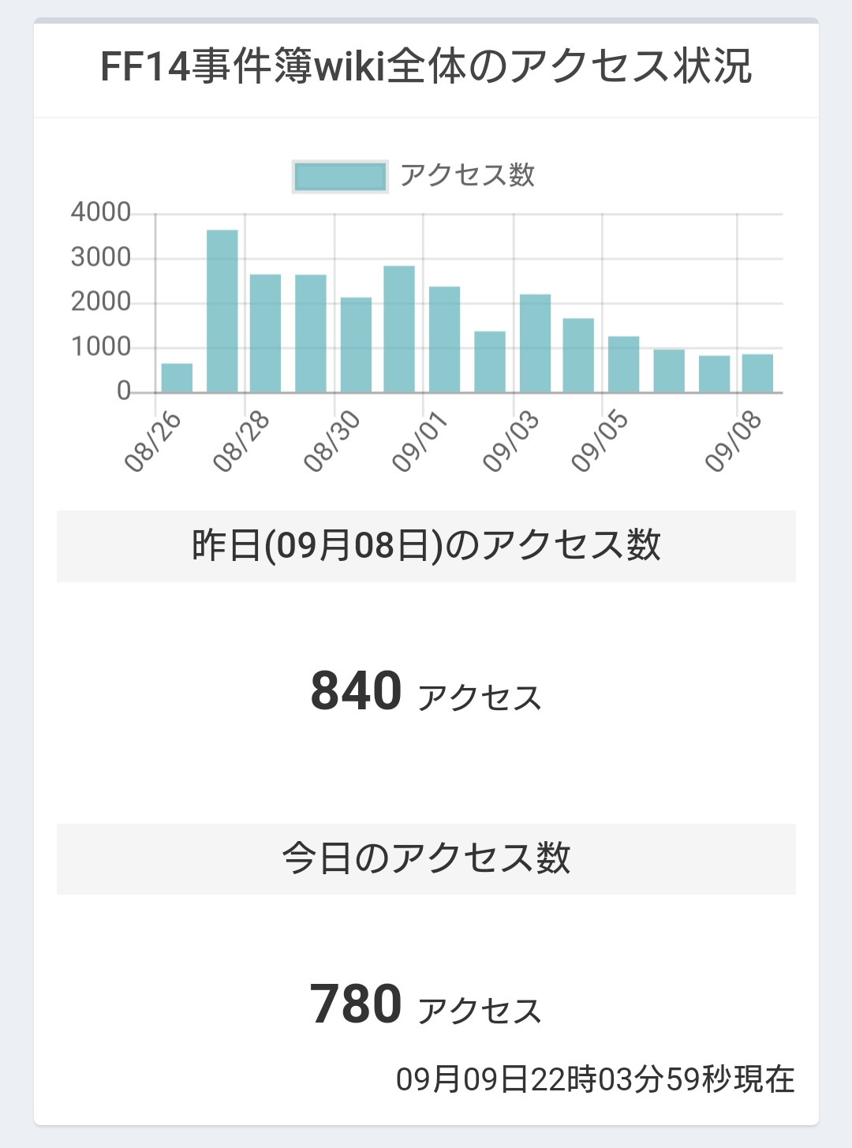Click the 780 access count number
Image resolution: width=852 pixels, height=1148 pixels.
click(356, 1004)
